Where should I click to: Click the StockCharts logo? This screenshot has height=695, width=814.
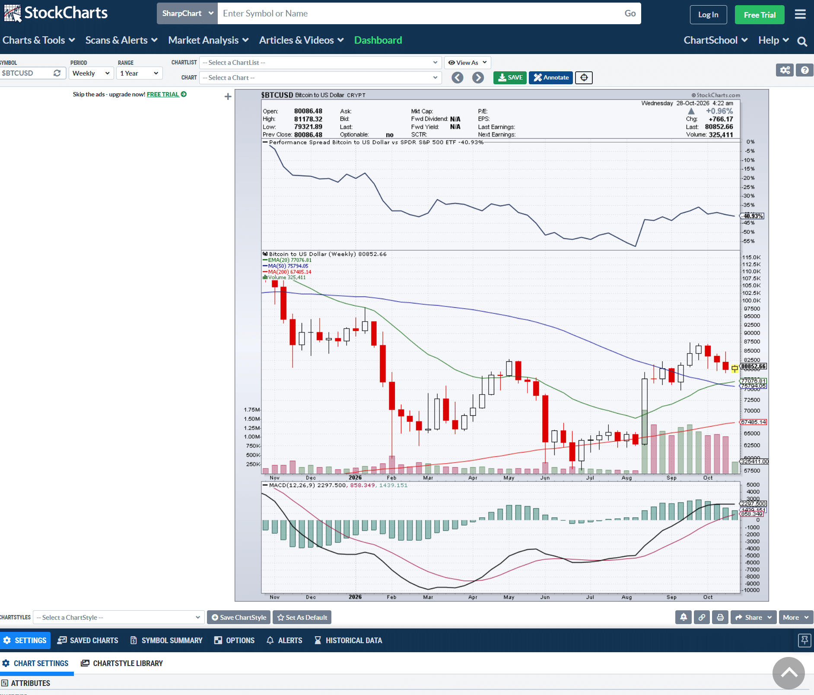pyautogui.click(x=56, y=13)
